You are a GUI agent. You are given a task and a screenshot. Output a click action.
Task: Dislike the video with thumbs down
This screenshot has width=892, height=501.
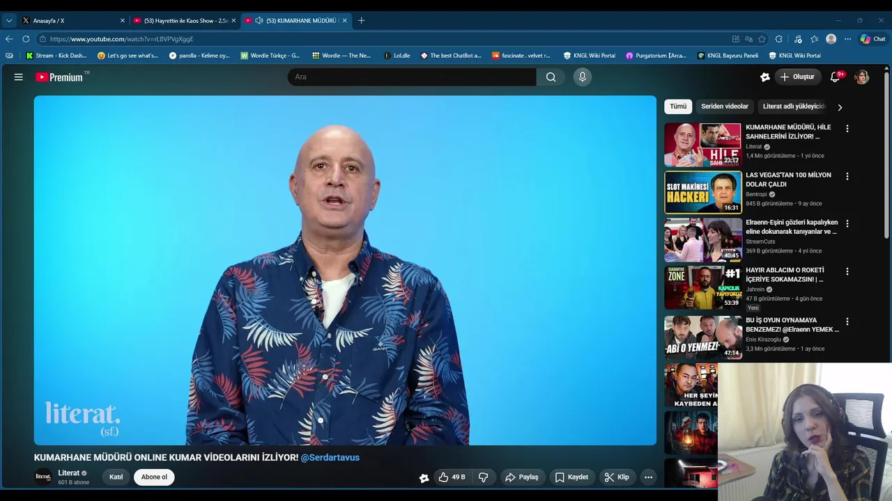click(x=484, y=477)
